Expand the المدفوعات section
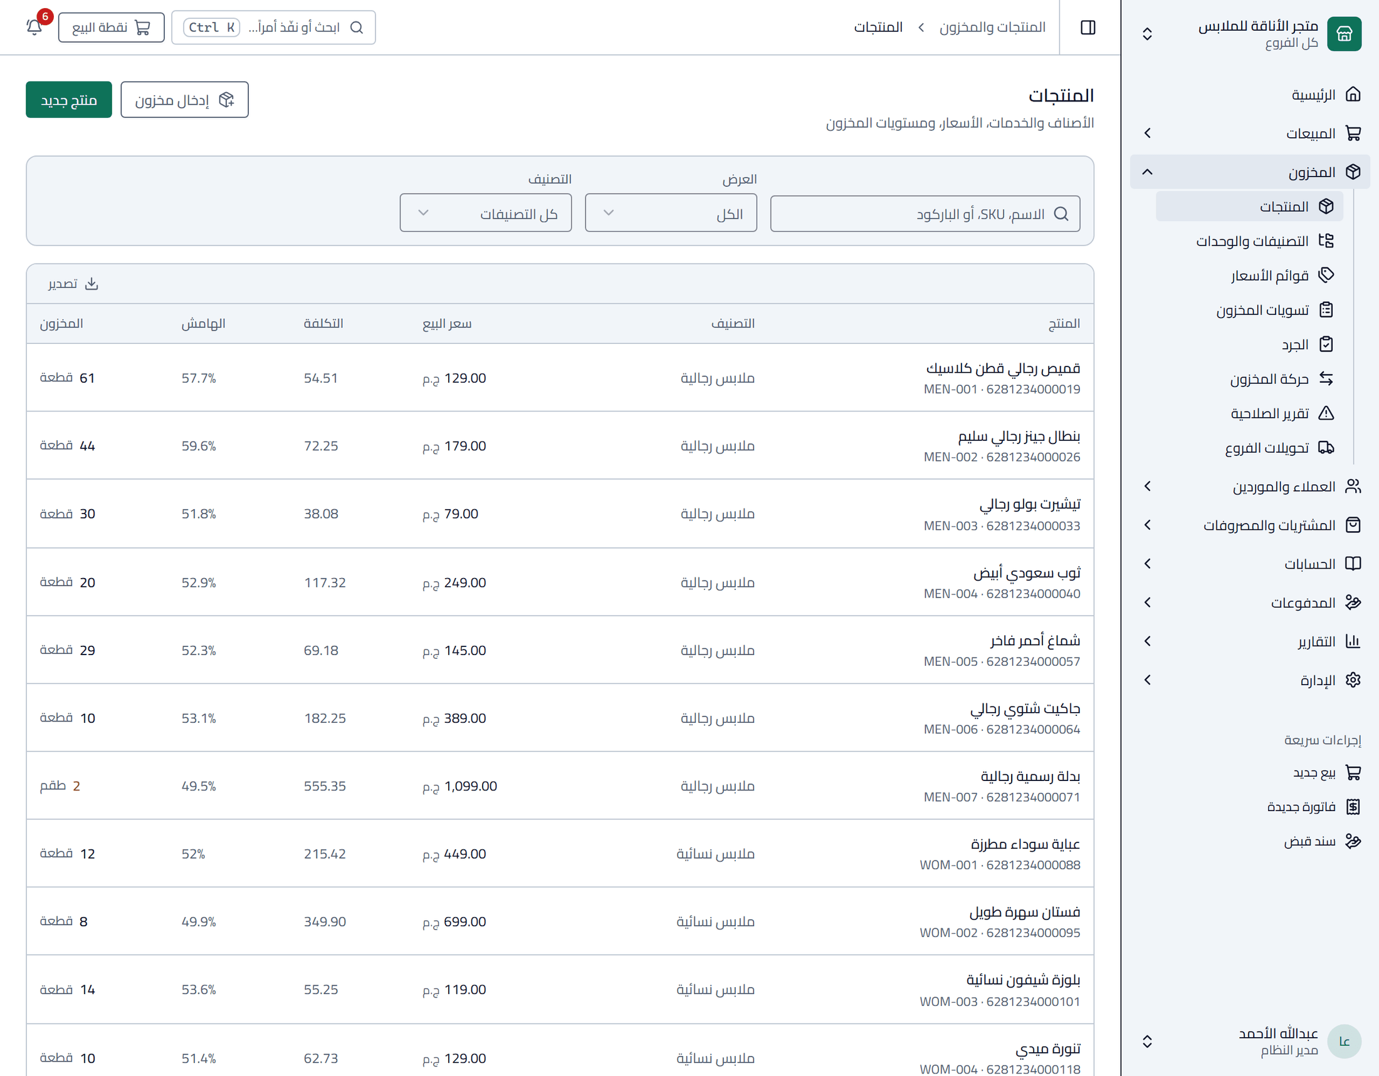The width and height of the screenshot is (1379, 1076). click(x=1249, y=603)
